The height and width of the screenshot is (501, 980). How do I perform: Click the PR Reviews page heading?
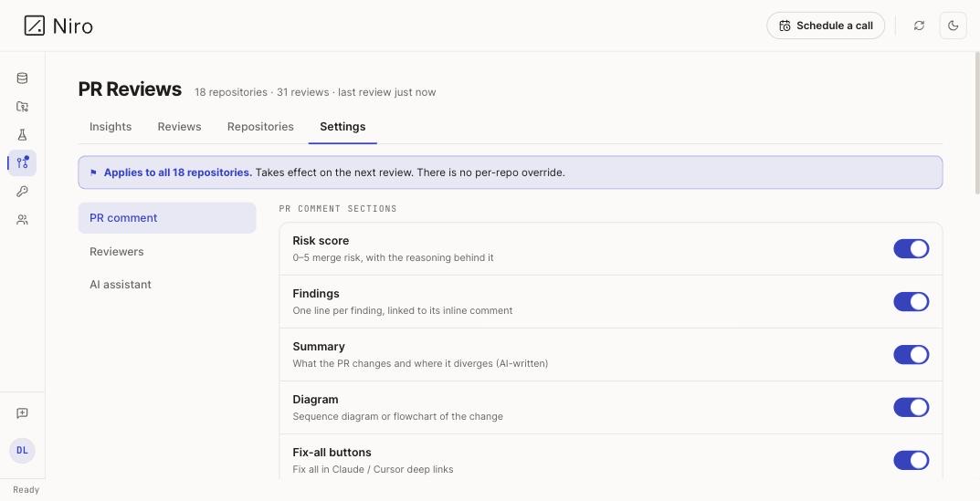pyautogui.click(x=130, y=89)
